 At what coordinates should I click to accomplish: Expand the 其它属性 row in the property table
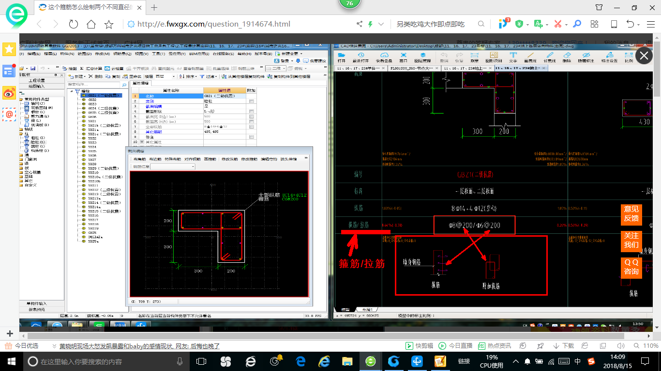pos(142,143)
